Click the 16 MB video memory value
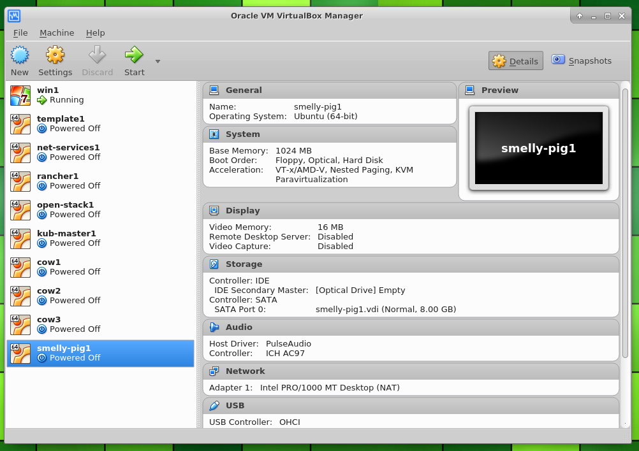Viewport: 639px width, 451px height. (330, 227)
